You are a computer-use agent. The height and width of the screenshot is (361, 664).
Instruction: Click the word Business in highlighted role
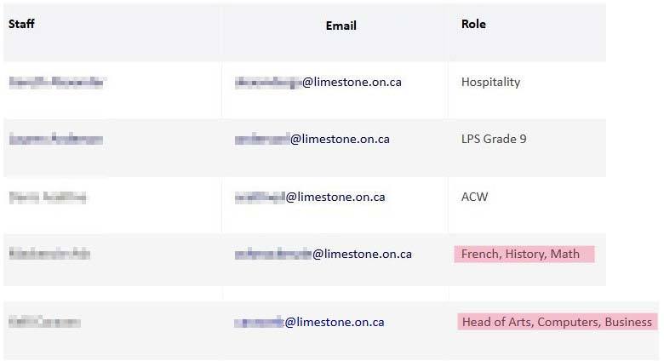(628, 322)
